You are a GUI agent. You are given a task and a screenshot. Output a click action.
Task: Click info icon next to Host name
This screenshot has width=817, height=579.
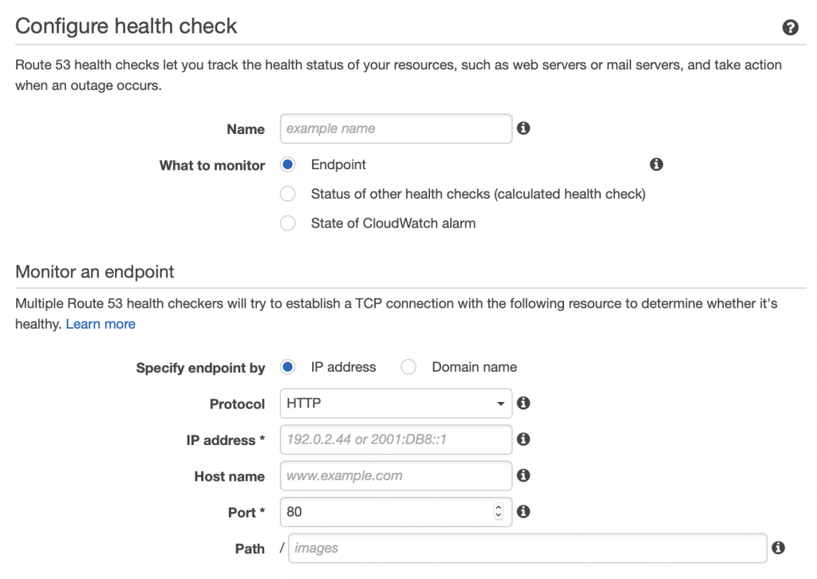point(523,475)
